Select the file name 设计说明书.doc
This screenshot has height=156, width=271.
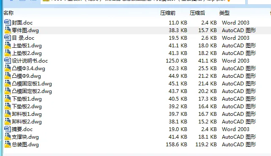click(x=30, y=60)
